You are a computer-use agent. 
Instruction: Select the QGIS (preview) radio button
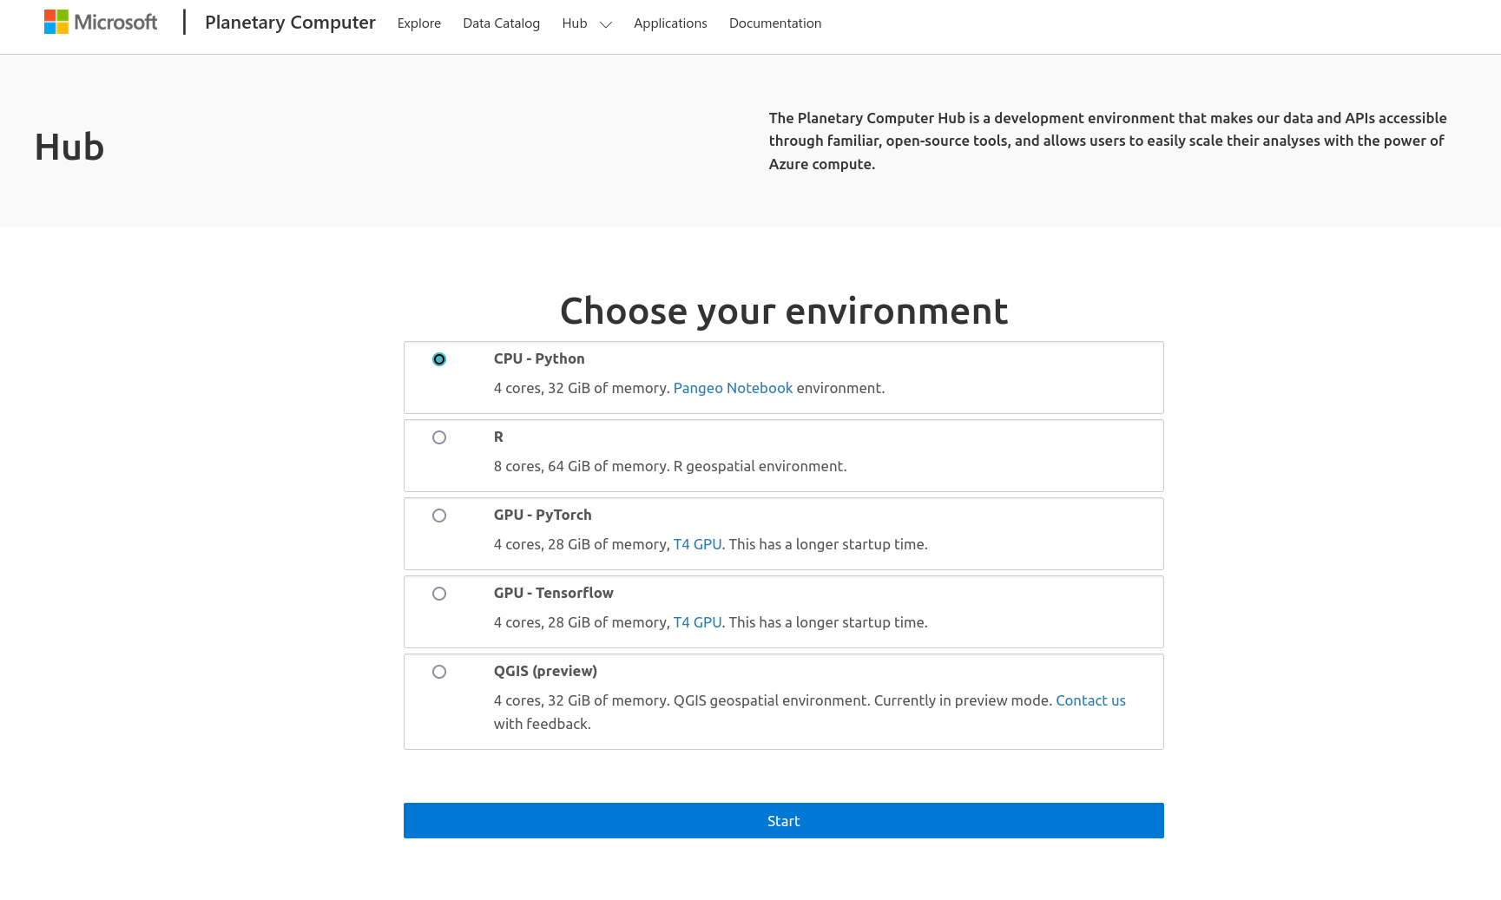pyautogui.click(x=439, y=672)
